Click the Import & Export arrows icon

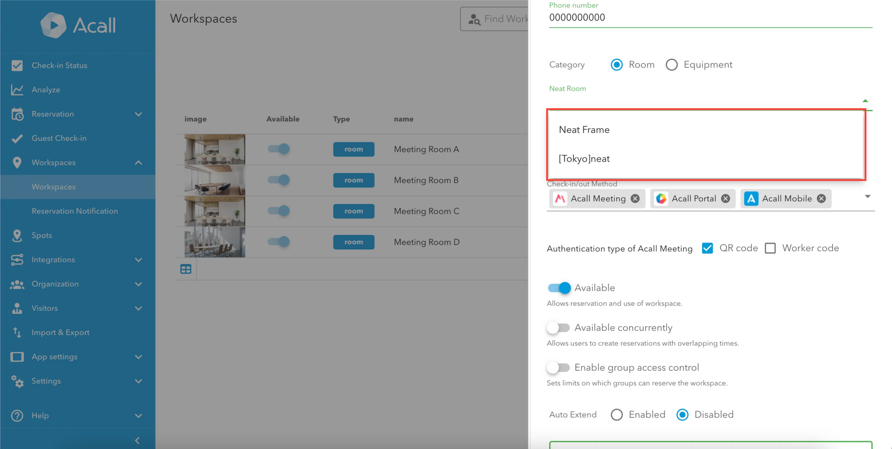click(x=17, y=332)
